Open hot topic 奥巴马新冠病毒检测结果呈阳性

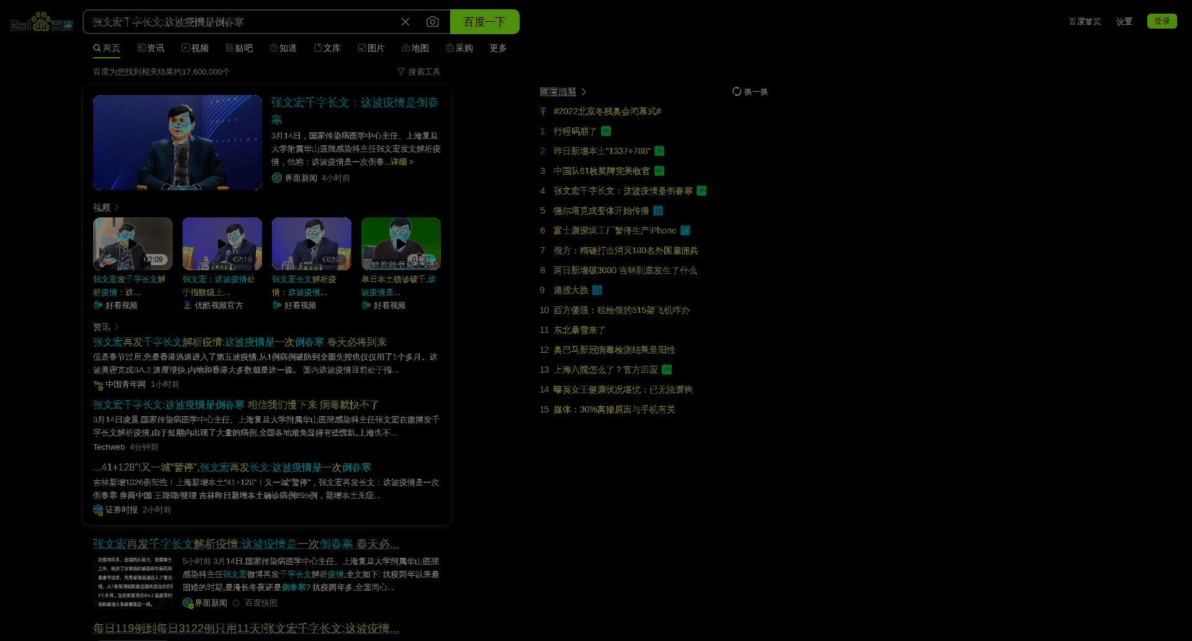pos(615,350)
